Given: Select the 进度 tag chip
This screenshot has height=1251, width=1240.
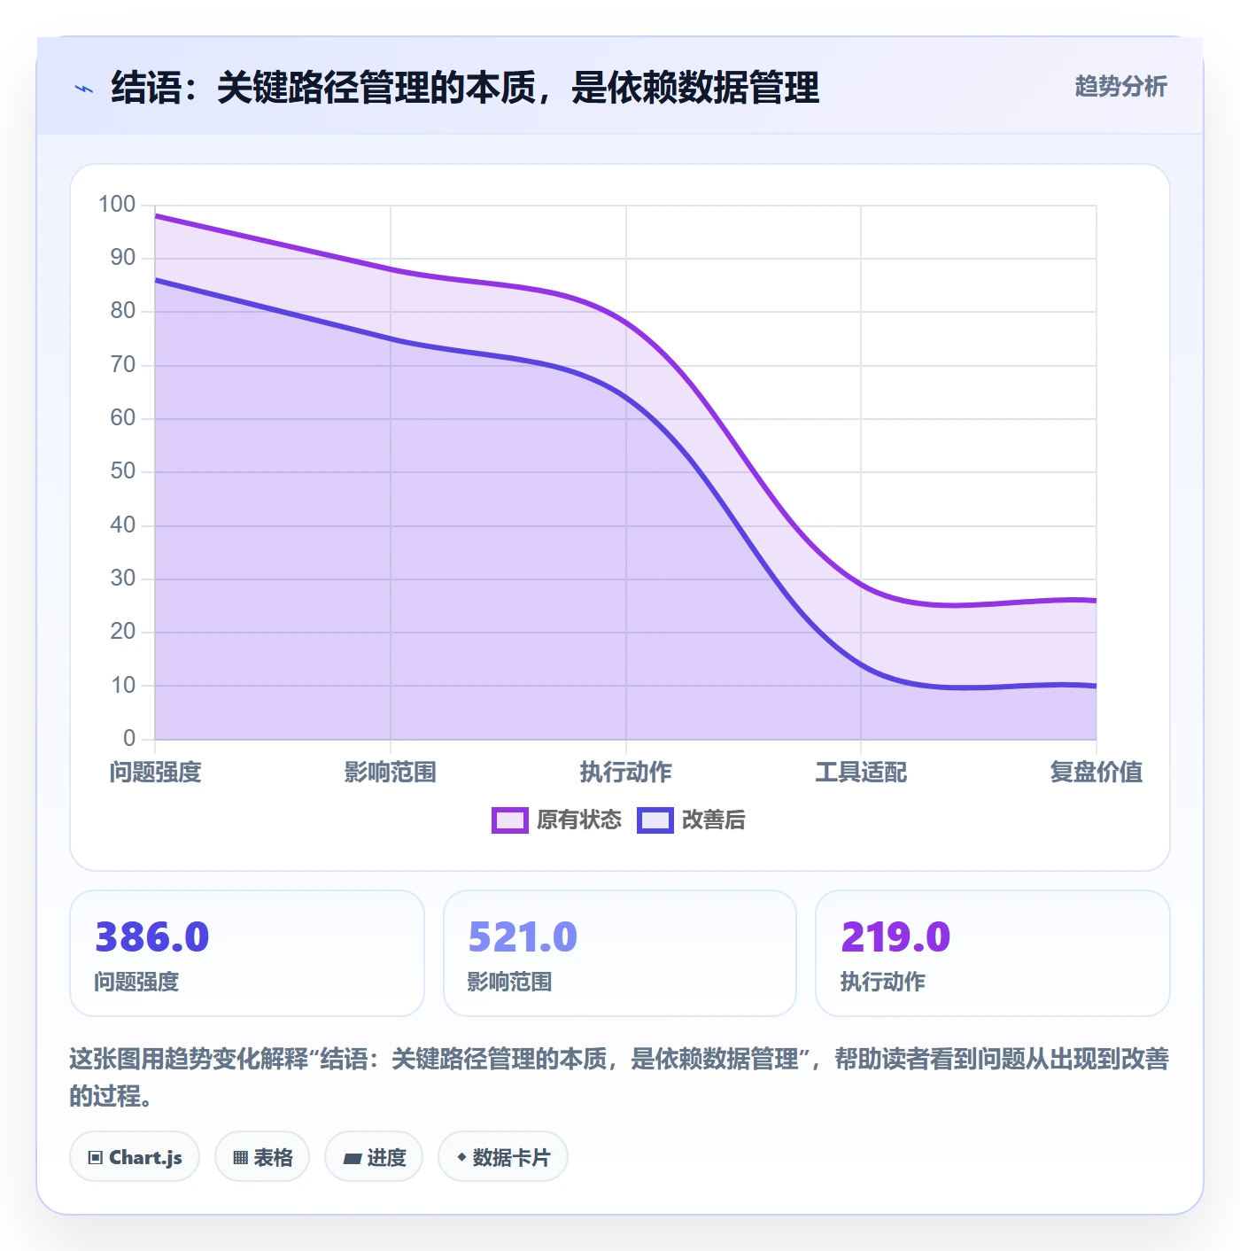Looking at the screenshot, I should click(x=374, y=1157).
